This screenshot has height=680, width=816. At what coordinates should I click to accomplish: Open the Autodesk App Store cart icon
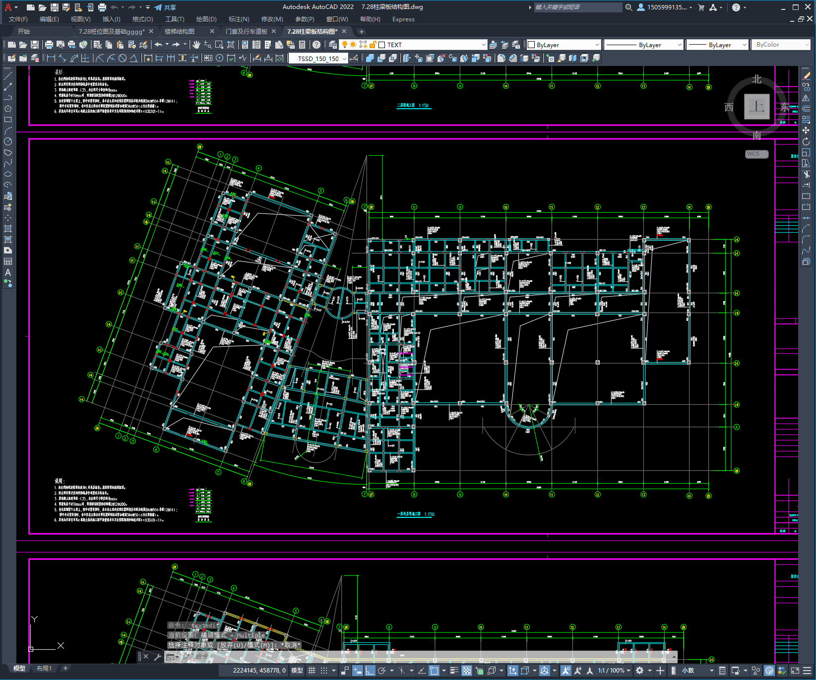[x=701, y=7]
